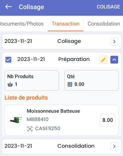This screenshot has width=123, height=156.
Task: Switch to the Documents/Photos tab
Action: point(22,24)
